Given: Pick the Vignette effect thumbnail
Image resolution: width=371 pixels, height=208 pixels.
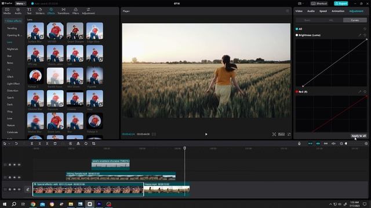Looking at the screenshot, I should click(x=94, y=76).
